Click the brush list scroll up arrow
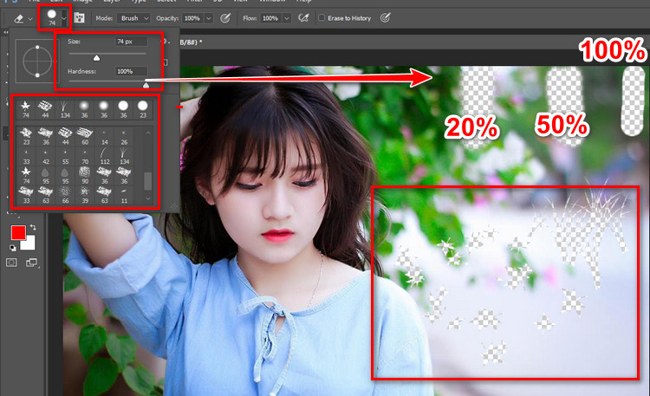The width and height of the screenshot is (650, 396). [x=148, y=133]
